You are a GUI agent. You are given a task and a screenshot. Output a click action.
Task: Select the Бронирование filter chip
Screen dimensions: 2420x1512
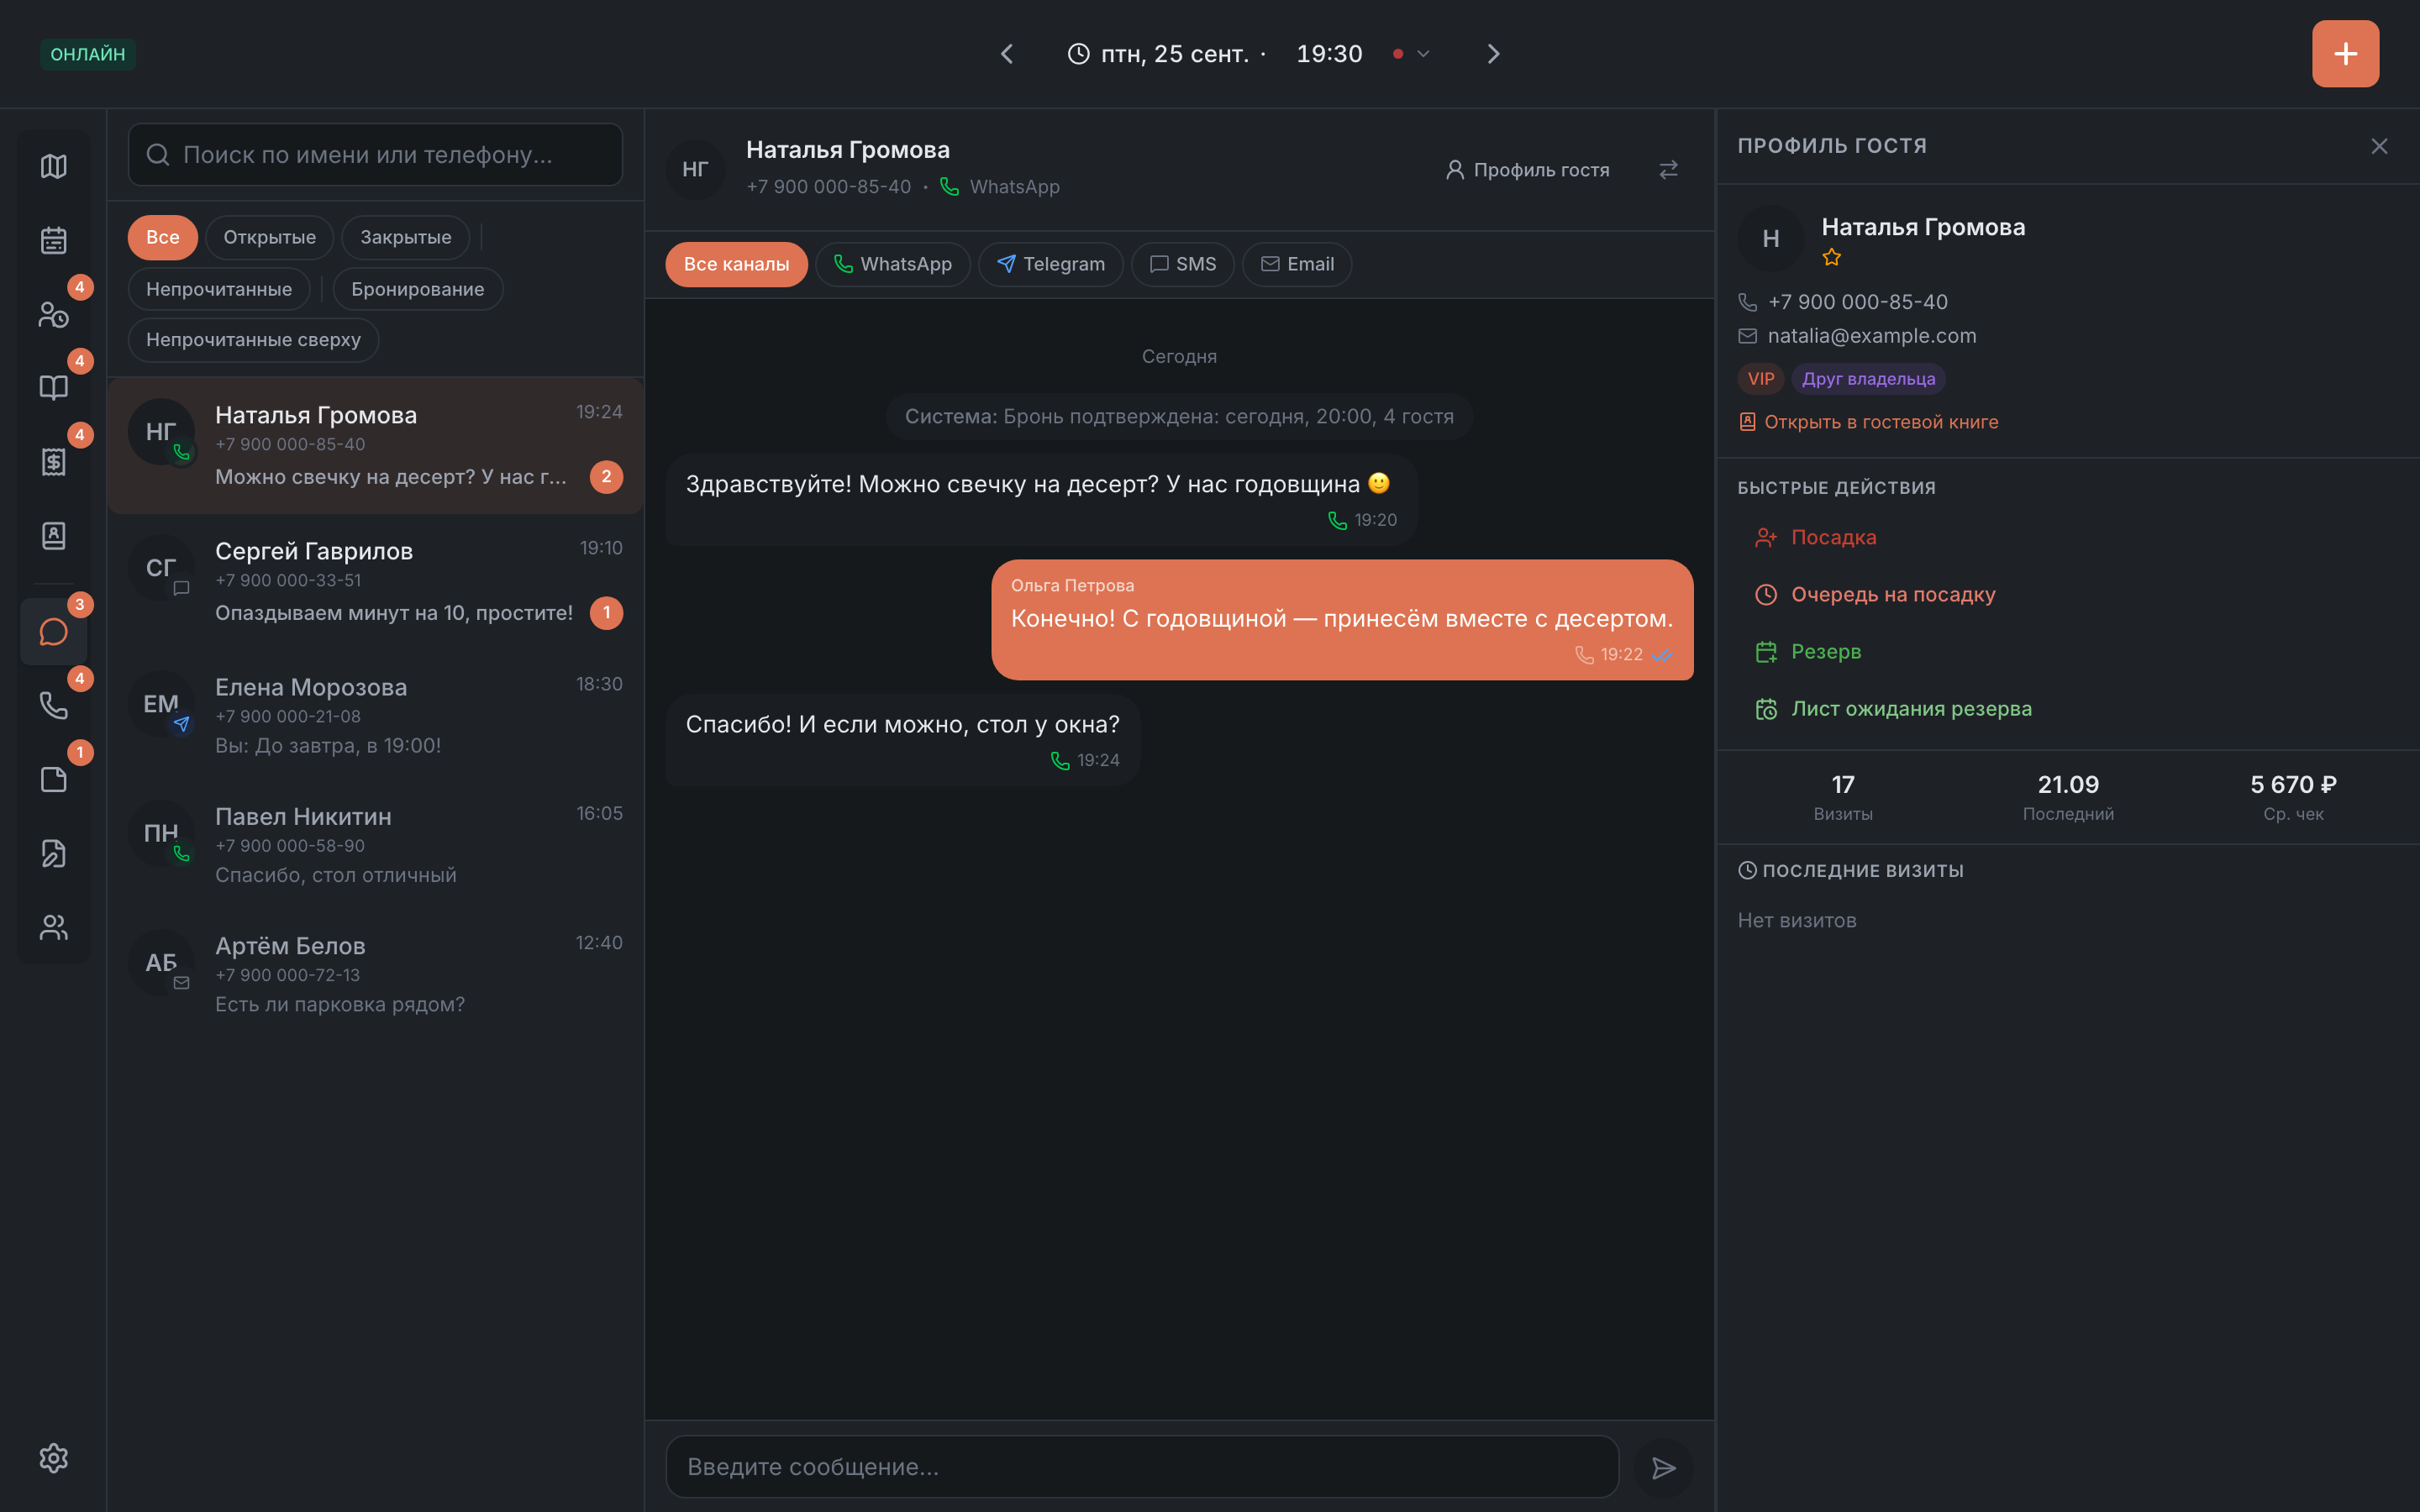pyautogui.click(x=418, y=289)
